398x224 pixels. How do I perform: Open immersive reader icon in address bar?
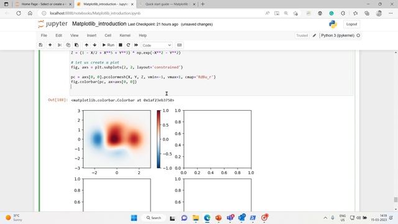tap(277, 13)
